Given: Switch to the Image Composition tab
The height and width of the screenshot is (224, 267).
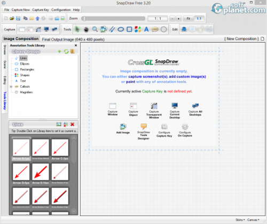Looking at the screenshot, I should point(21,39).
